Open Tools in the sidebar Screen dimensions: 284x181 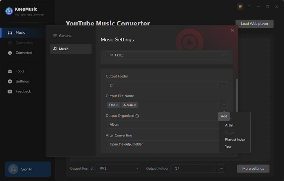coord(23,71)
